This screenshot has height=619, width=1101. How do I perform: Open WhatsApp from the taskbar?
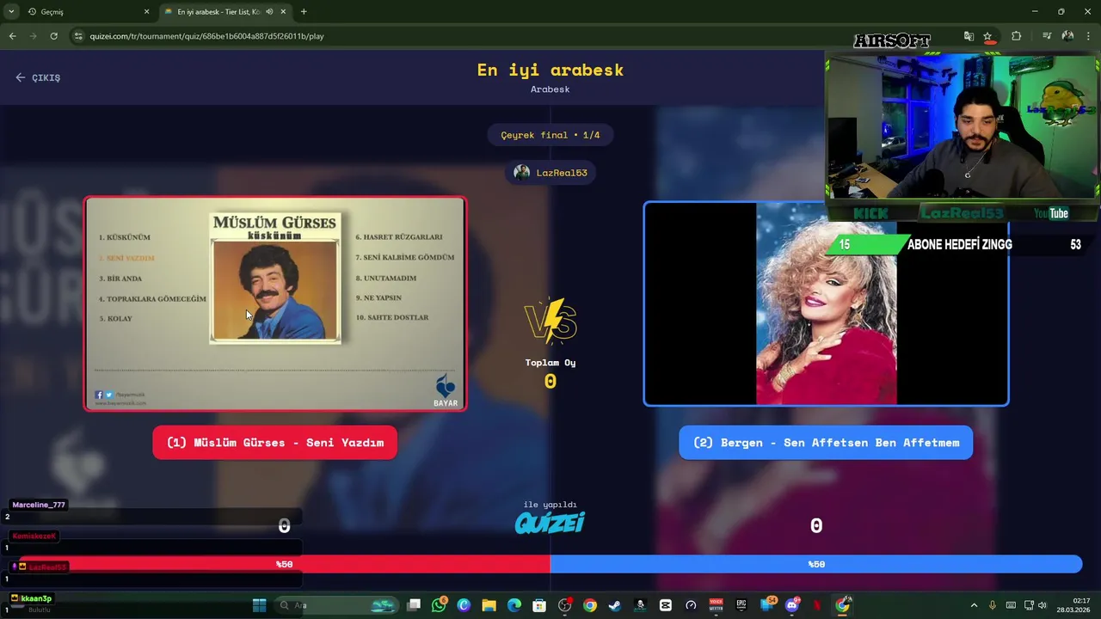coord(440,605)
